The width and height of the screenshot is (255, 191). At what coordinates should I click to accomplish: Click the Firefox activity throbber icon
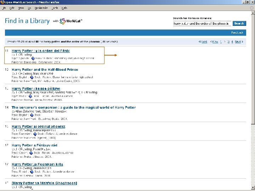point(251,8)
